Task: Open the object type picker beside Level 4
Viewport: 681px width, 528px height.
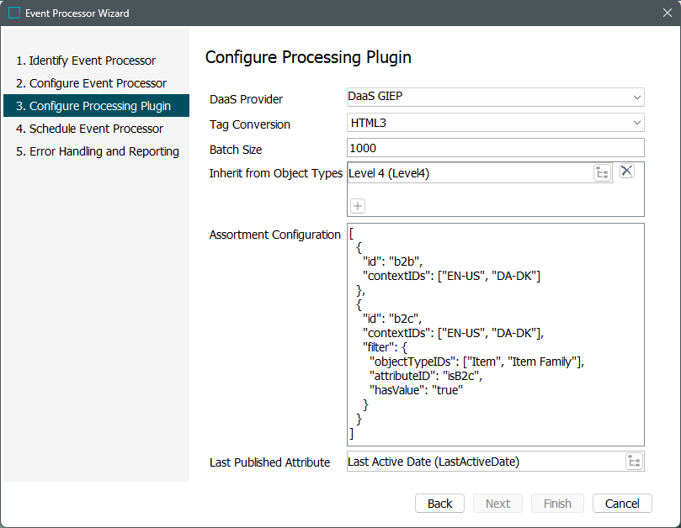Action: (602, 173)
